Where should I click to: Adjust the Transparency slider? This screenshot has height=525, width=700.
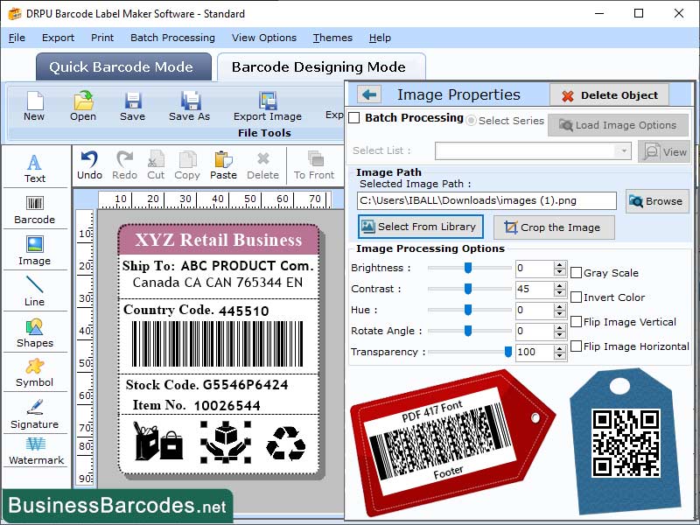(508, 351)
